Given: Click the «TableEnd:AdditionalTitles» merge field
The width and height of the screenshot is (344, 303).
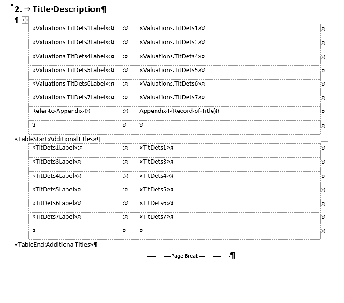Looking at the screenshot, I should (x=54, y=245).
